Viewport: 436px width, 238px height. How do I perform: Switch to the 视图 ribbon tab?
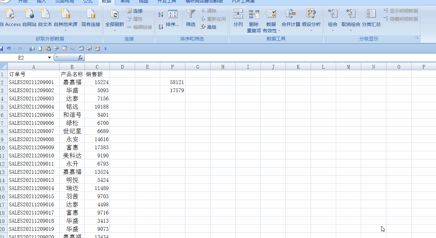click(x=144, y=2)
